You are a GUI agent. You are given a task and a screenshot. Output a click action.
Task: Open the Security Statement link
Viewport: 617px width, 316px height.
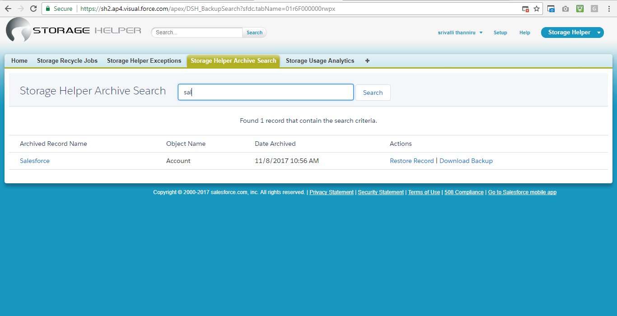[381, 192]
